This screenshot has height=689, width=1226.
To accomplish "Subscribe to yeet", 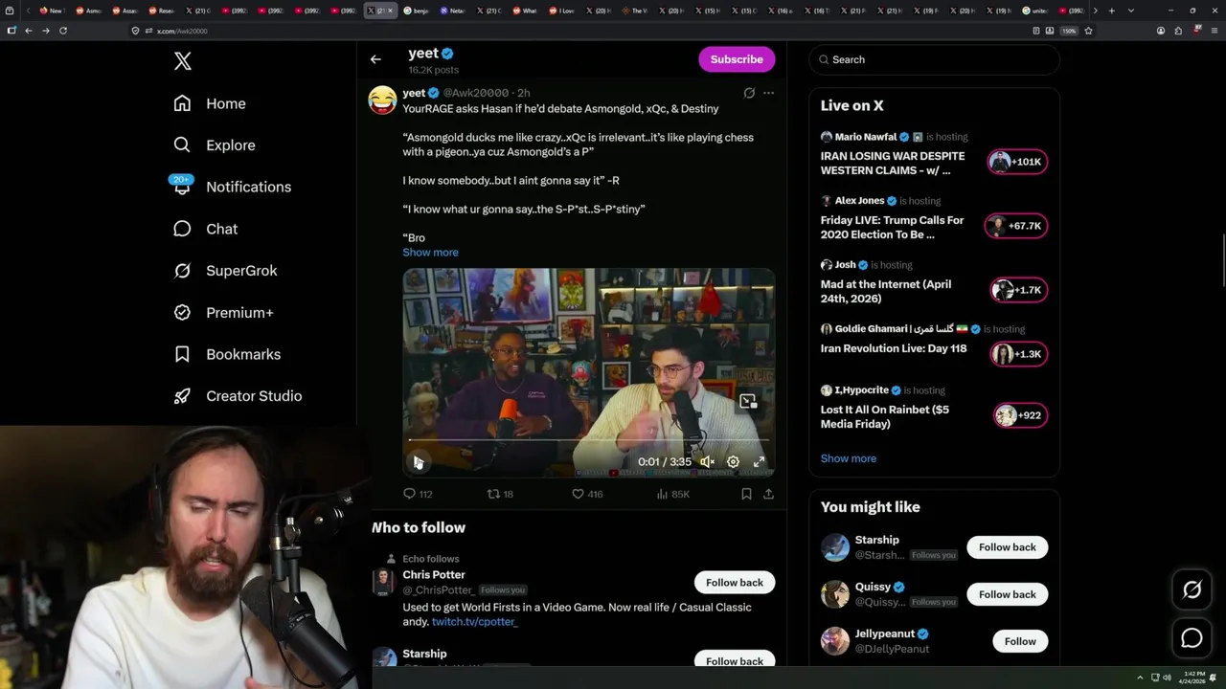I will (x=737, y=59).
